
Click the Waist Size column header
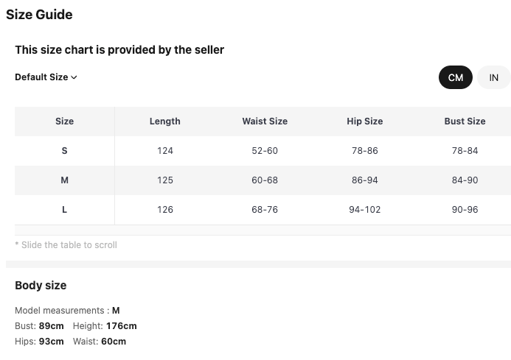point(265,121)
